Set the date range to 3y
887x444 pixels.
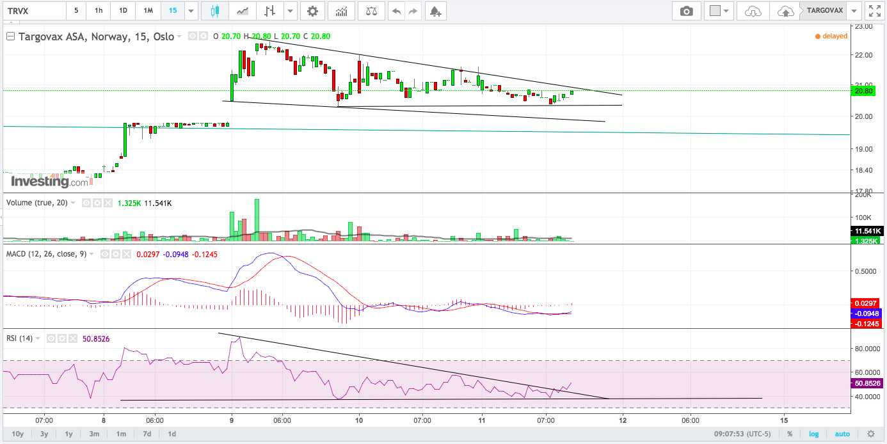pos(44,434)
